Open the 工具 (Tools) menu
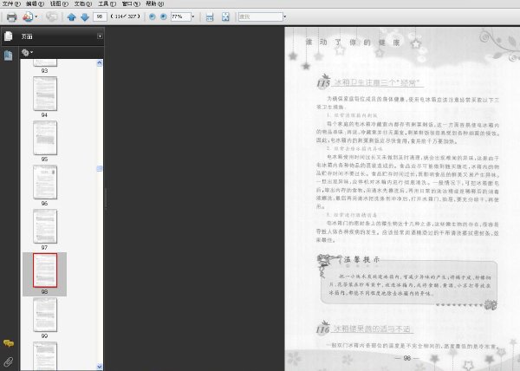 coord(107,3)
